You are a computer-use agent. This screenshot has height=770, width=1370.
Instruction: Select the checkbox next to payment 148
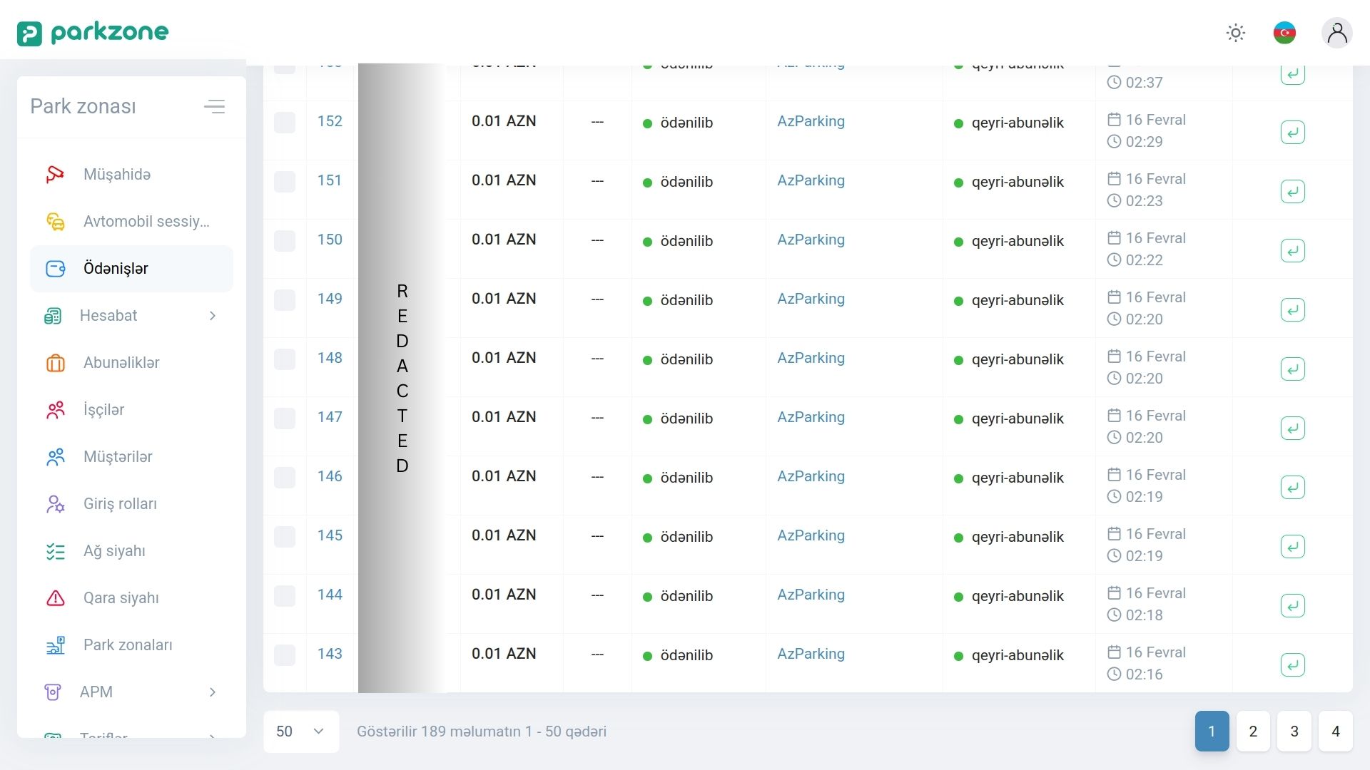tap(285, 359)
